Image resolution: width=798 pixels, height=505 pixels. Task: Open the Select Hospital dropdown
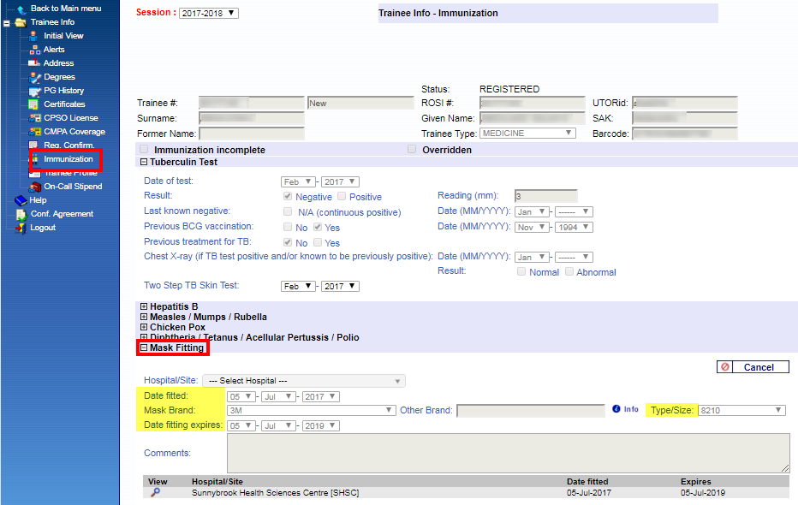click(315, 381)
